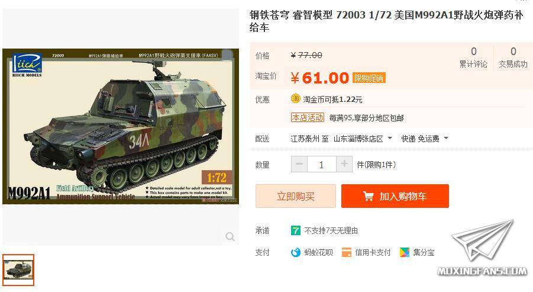Open the 交易成功 transactions count tab
Screen dimensions: 533x292
[513, 57]
